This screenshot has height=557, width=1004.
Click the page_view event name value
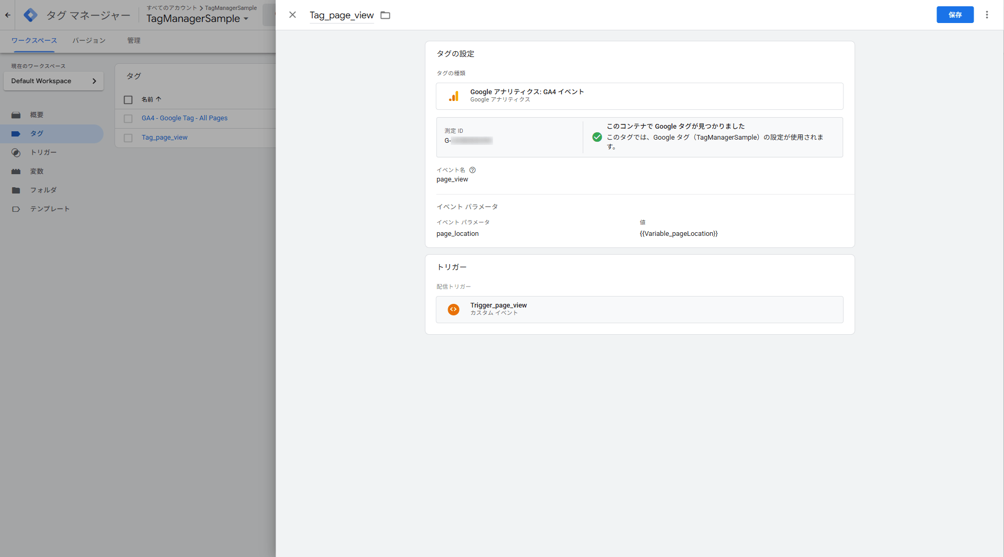click(x=452, y=179)
